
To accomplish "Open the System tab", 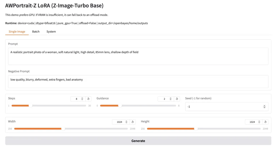I will [x=51, y=32].
